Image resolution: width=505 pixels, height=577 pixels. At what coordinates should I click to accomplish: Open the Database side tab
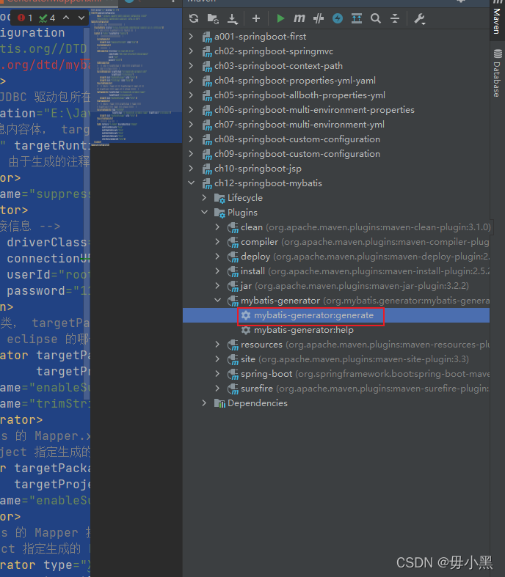497,73
